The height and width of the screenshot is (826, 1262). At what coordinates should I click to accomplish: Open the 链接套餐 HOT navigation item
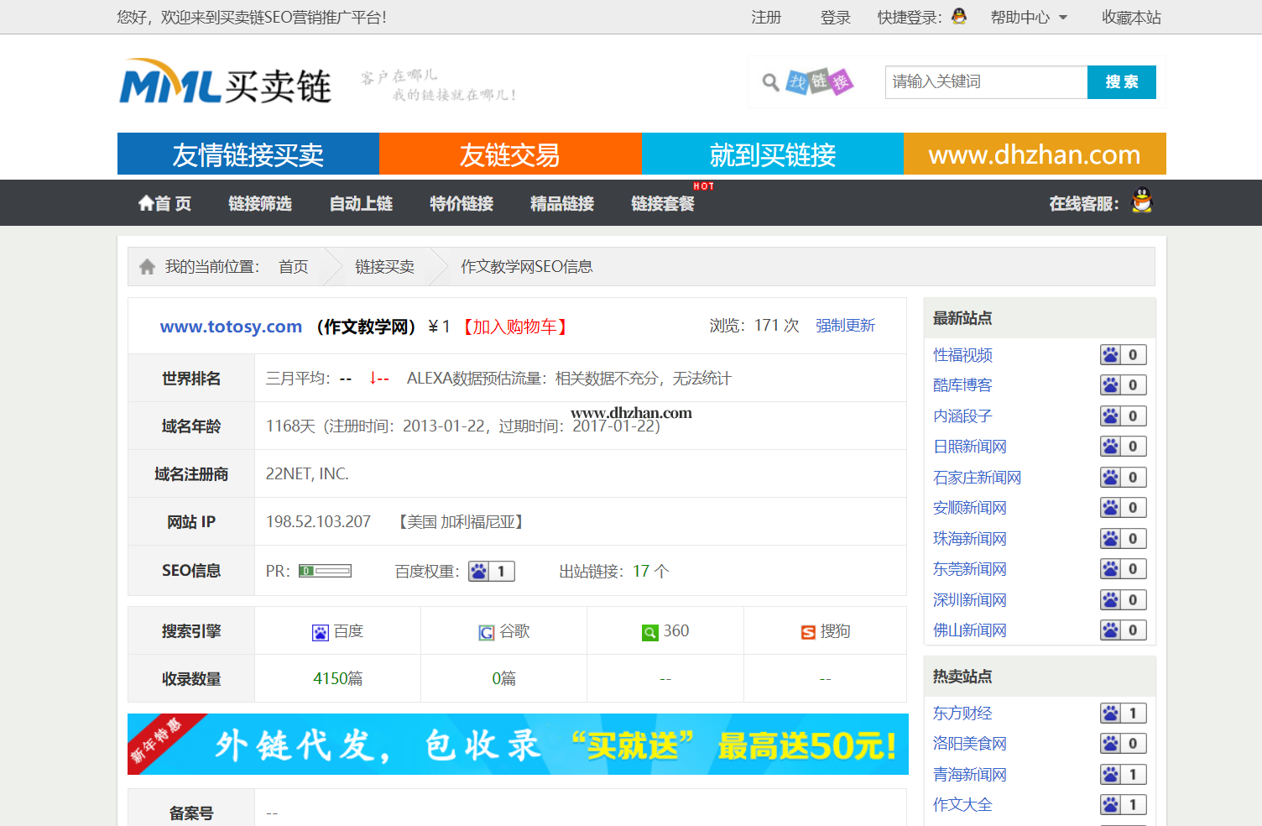[663, 203]
